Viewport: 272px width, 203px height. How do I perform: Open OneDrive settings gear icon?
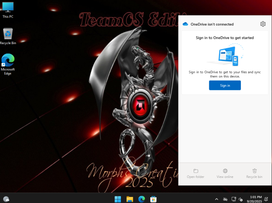pyautogui.click(x=263, y=24)
